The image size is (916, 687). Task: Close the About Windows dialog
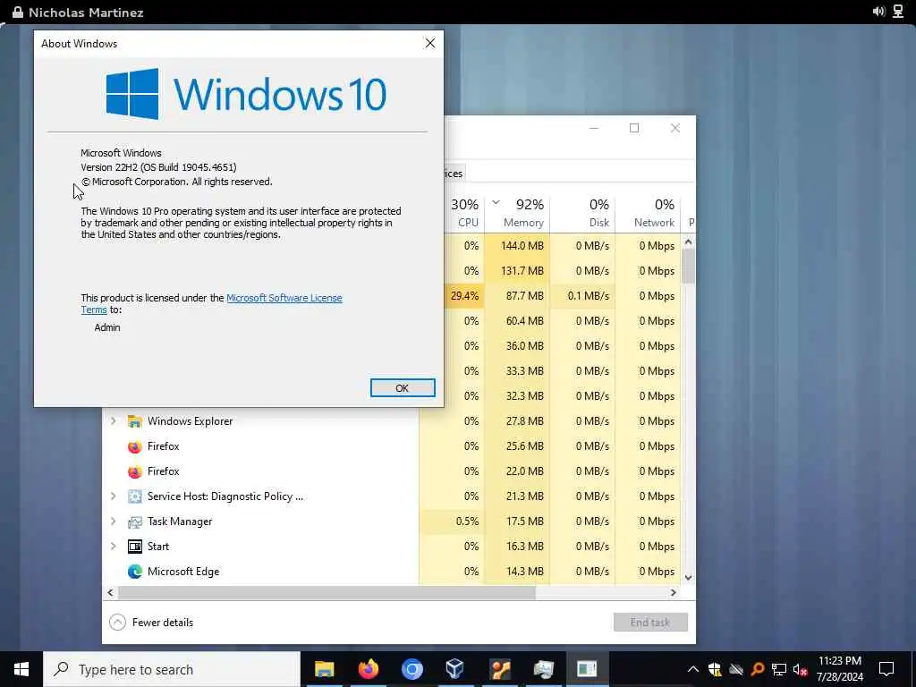(430, 43)
